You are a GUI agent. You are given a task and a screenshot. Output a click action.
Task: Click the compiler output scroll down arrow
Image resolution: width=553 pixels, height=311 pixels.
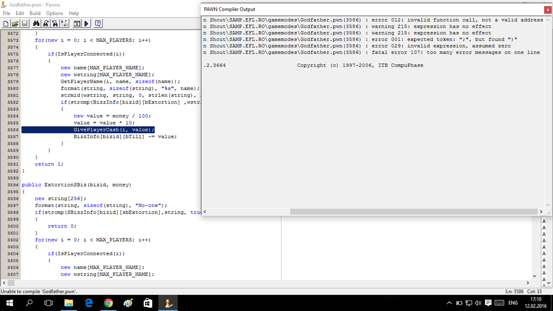pyautogui.click(x=547, y=205)
